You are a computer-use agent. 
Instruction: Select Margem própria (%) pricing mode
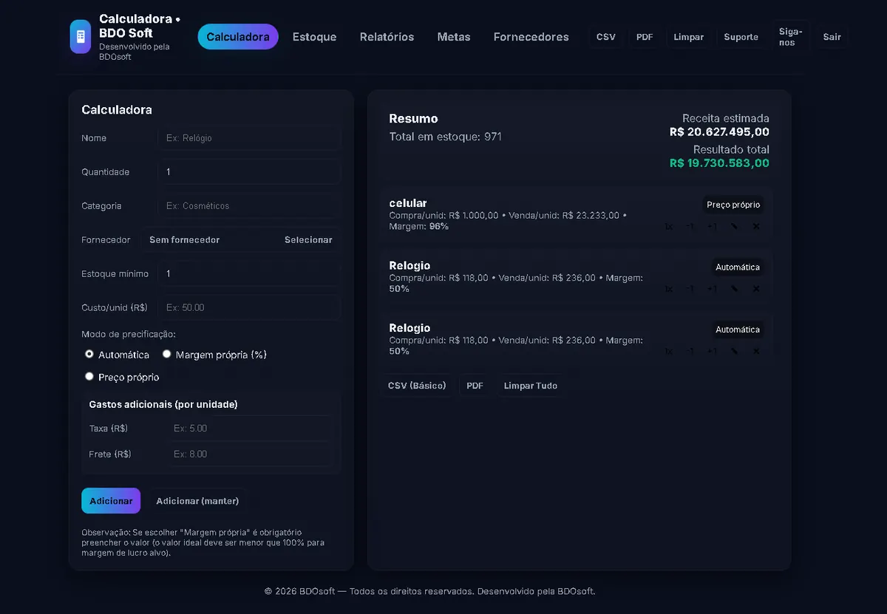[x=167, y=354]
